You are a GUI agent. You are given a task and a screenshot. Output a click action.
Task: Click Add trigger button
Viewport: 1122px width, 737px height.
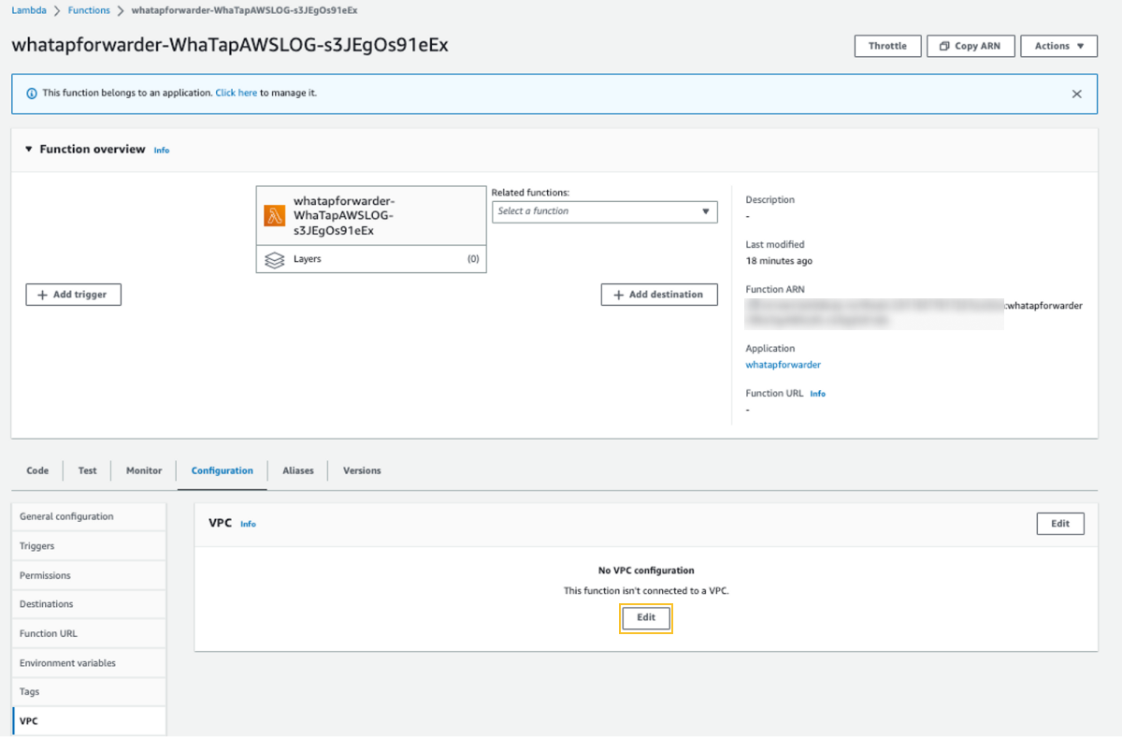click(x=74, y=295)
